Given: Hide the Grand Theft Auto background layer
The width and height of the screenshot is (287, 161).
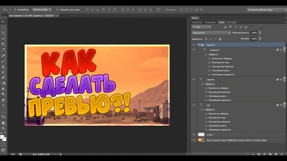Looking at the screenshot, I should click(194, 140).
